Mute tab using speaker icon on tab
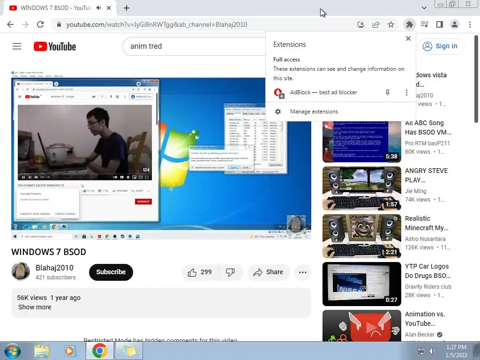Image resolution: width=480 pixels, height=360 pixels. point(98,8)
